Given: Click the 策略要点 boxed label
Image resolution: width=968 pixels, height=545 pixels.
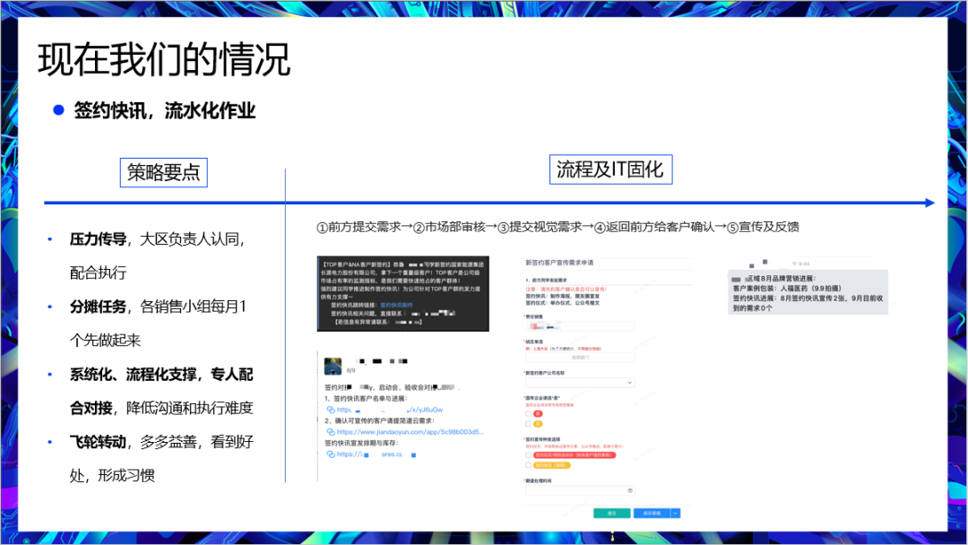Looking at the screenshot, I should [164, 172].
